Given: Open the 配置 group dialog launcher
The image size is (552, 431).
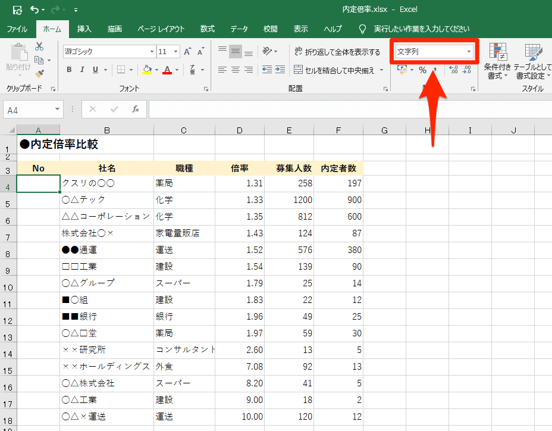Looking at the screenshot, I should [385, 89].
